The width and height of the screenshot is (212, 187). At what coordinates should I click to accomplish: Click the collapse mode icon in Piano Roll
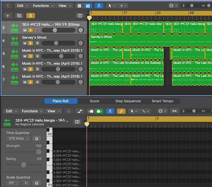pos(69,111)
